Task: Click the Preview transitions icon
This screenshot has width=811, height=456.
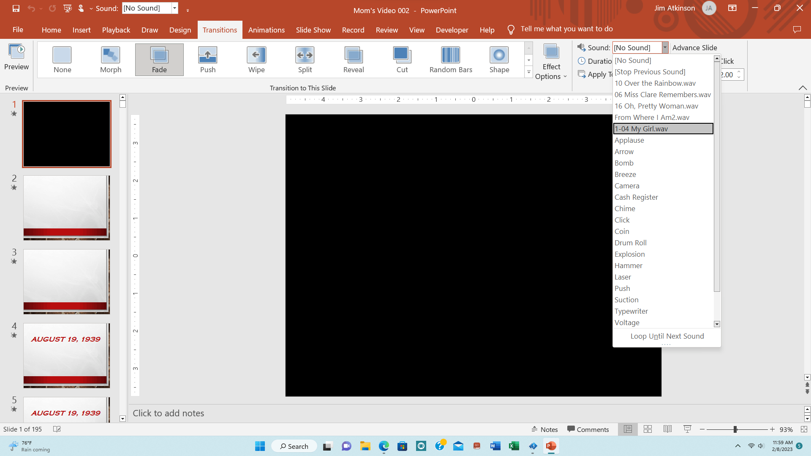Action: tap(16, 57)
